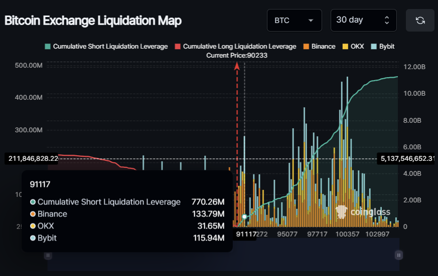Click the Bitcoin Exchange Liquidation Map title
Screen dimensions: 438x276
[x=93, y=21]
